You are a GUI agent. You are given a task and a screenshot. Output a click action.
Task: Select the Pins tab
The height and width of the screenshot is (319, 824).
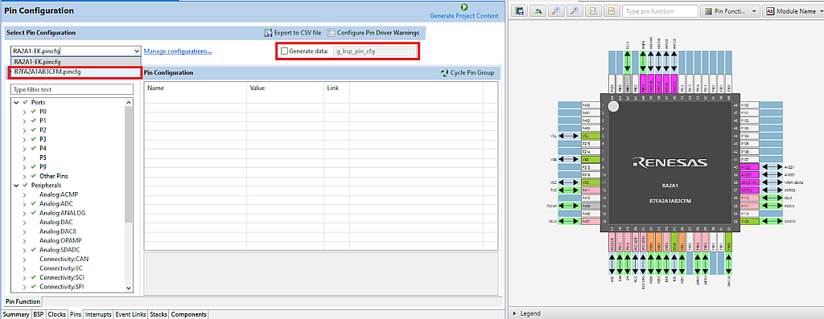[x=76, y=314]
